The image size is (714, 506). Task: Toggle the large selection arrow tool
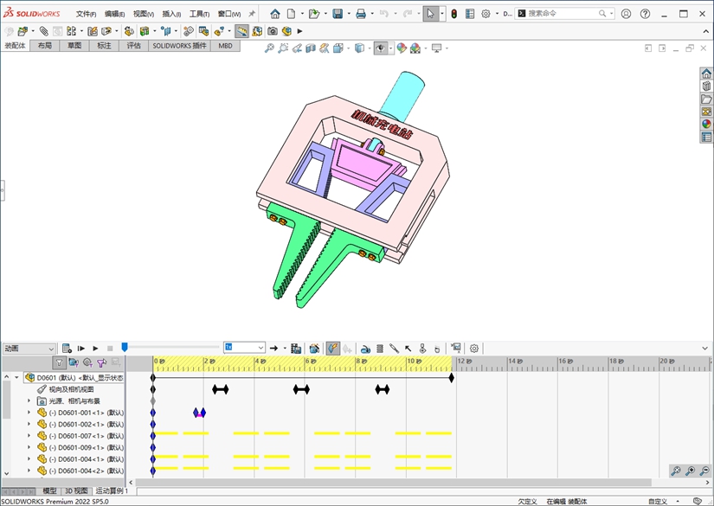tap(430, 14)
